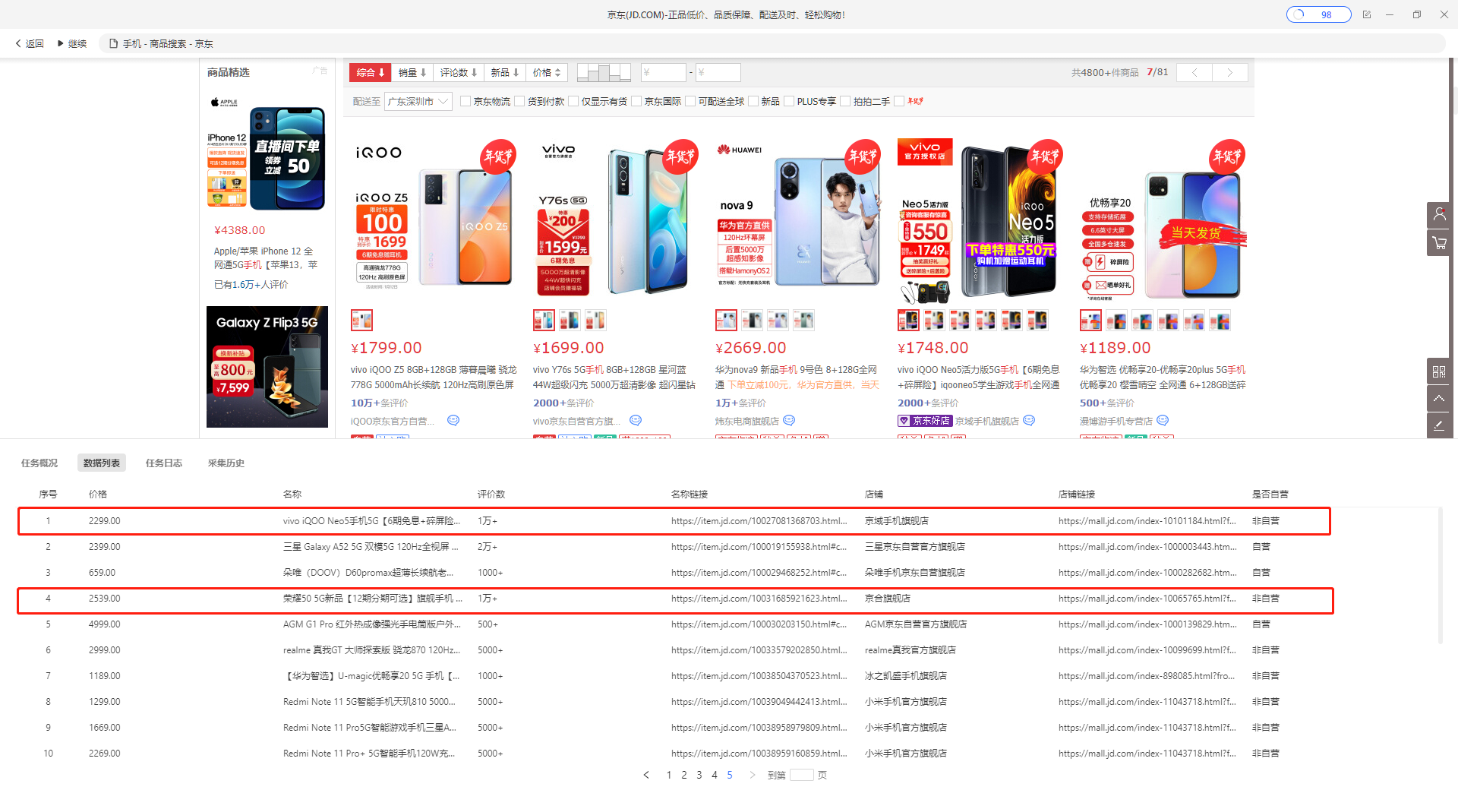
Task: Switch to 任务日志 tab
Action: click(164, 463)
